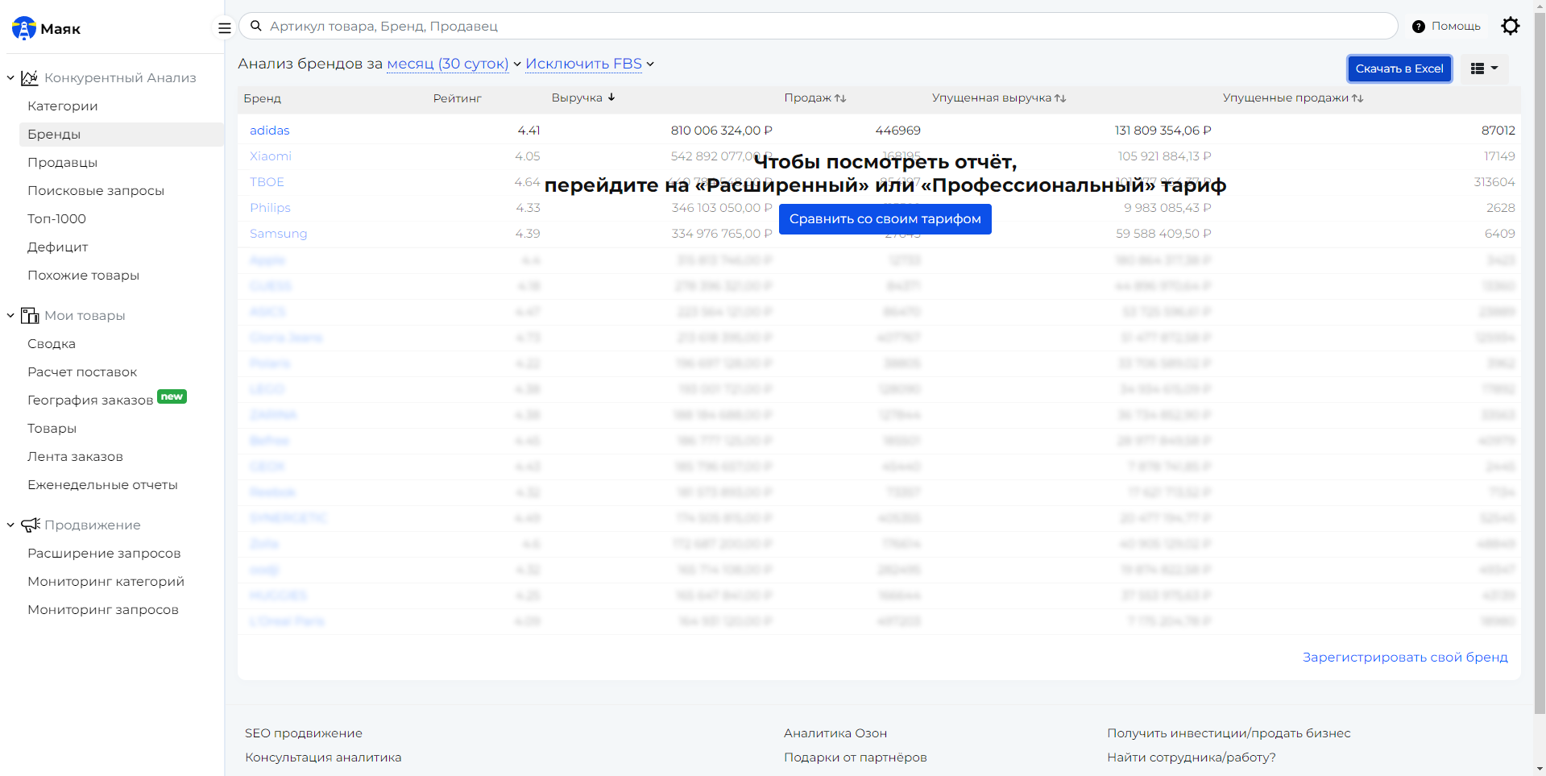1546x776 pixels.
Task: Focus the Артикул товара search field
Action: [x=819, y=26]
